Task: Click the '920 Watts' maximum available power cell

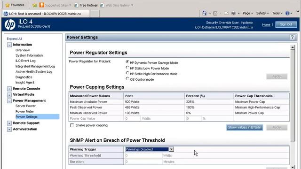Action: [x=154, y=102]
